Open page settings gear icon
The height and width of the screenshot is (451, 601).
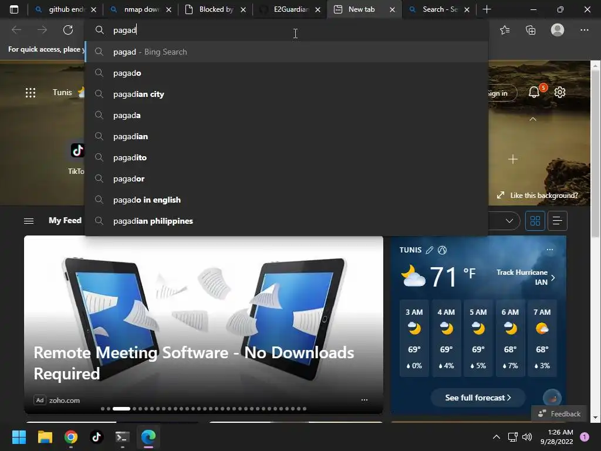[559, 92]
